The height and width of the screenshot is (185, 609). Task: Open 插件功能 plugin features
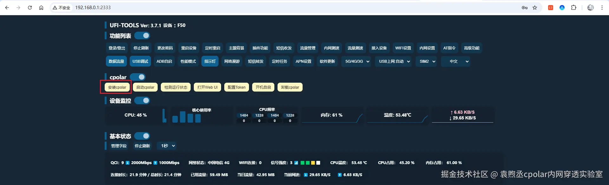pyautogui.click(x=260, y=48)
